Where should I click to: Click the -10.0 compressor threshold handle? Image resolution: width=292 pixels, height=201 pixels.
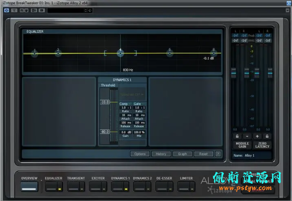tap(105, 102)
